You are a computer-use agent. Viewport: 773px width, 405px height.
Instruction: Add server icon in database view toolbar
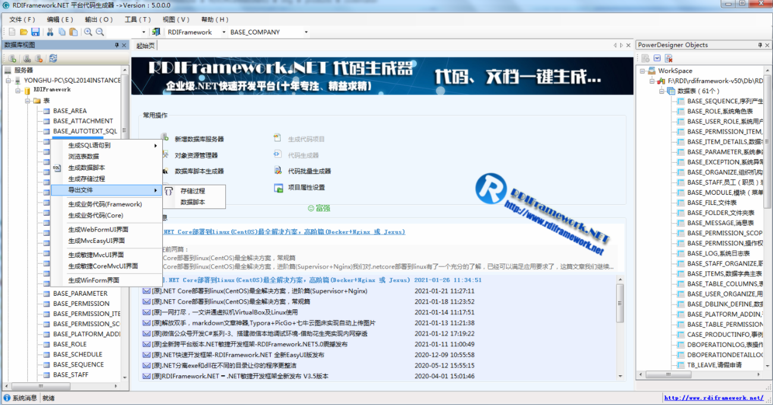(x=12, y=58)
